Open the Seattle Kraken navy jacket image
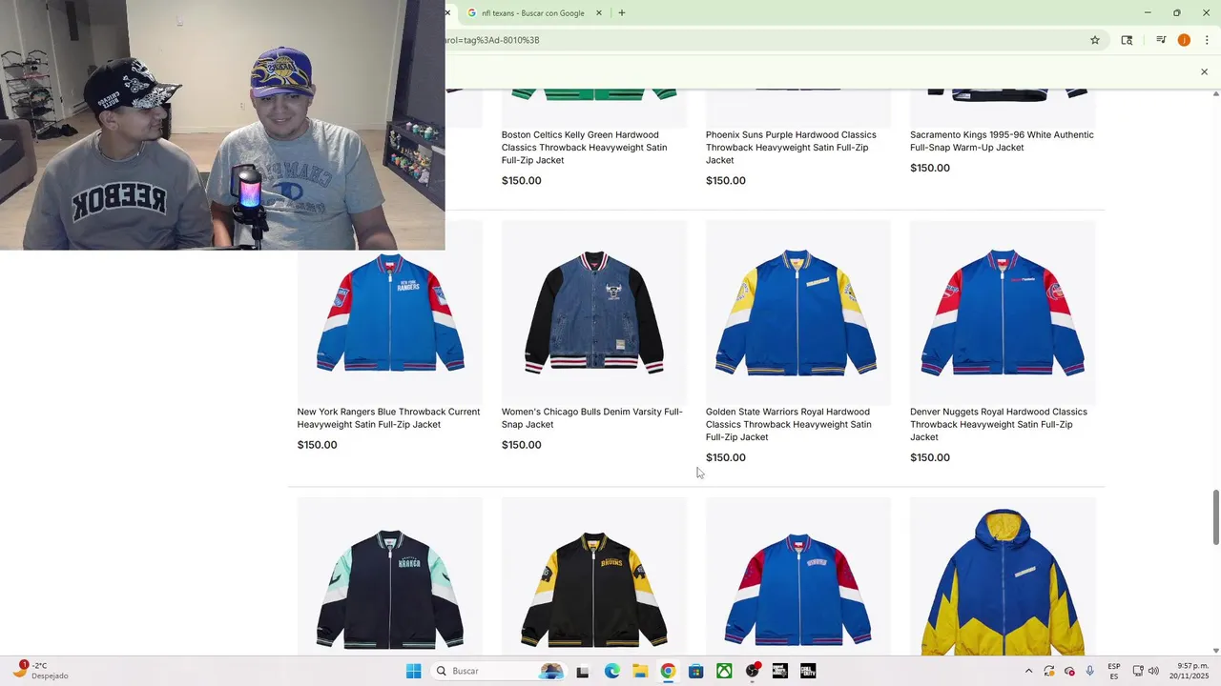1221x686 pixels. [389, 576]
